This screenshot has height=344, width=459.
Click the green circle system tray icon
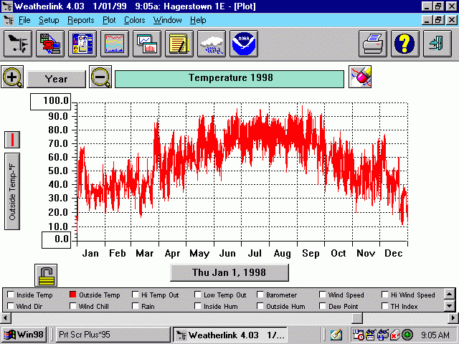pyautogui.click(x=407, y=335)
